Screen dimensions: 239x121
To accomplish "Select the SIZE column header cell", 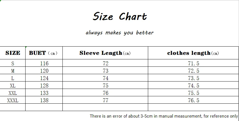I will (x=13, y=53).
